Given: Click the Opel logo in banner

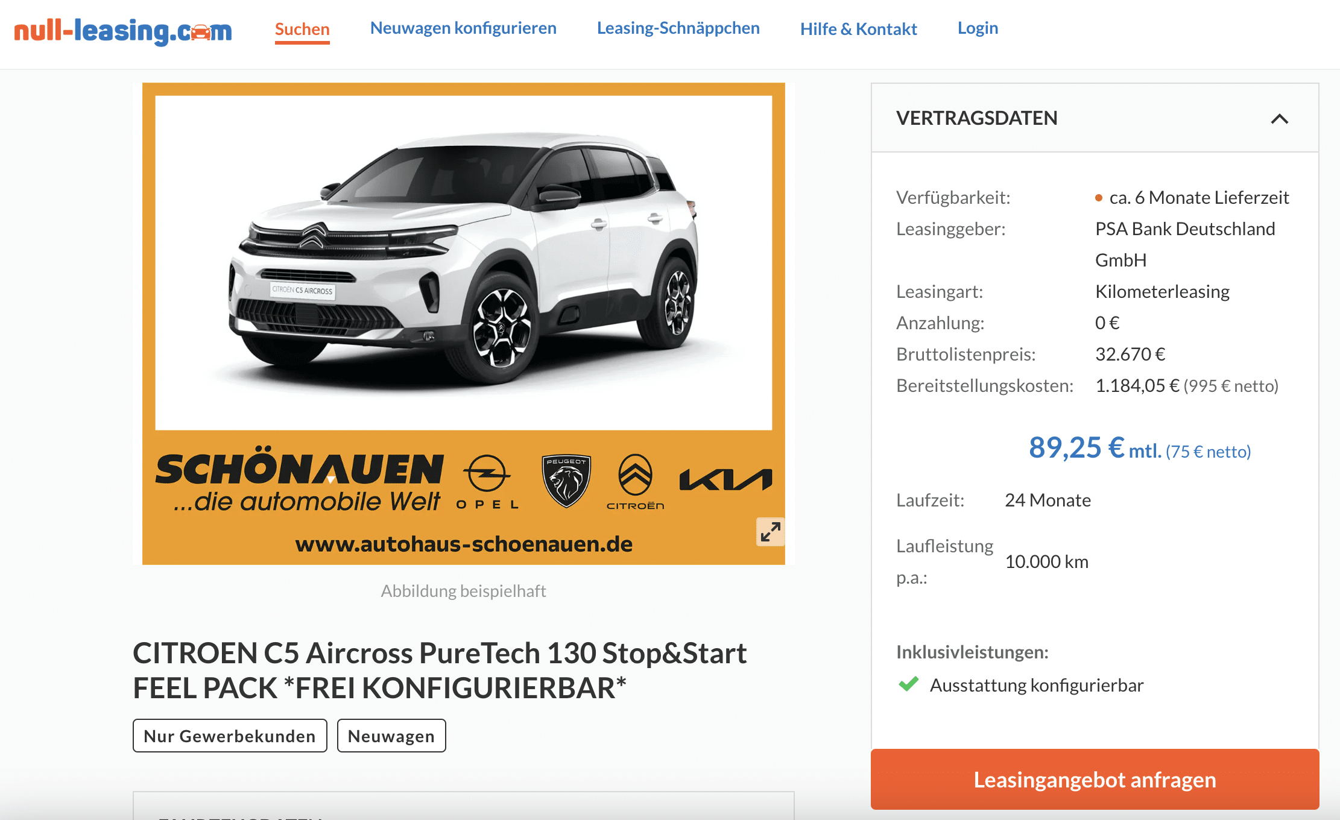Looking at the screenshot, I should pyautogui.click(x=487, y=482).
